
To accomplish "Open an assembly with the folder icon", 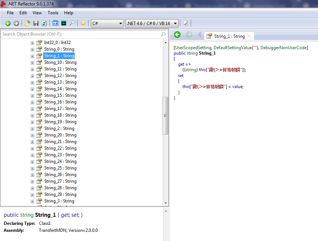I will 27,23.
